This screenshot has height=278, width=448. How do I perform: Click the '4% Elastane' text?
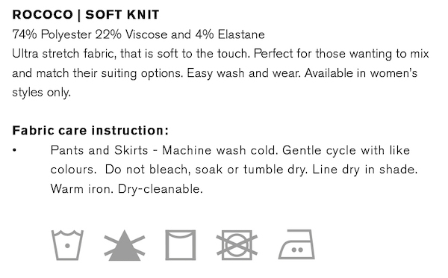[230, 34]
